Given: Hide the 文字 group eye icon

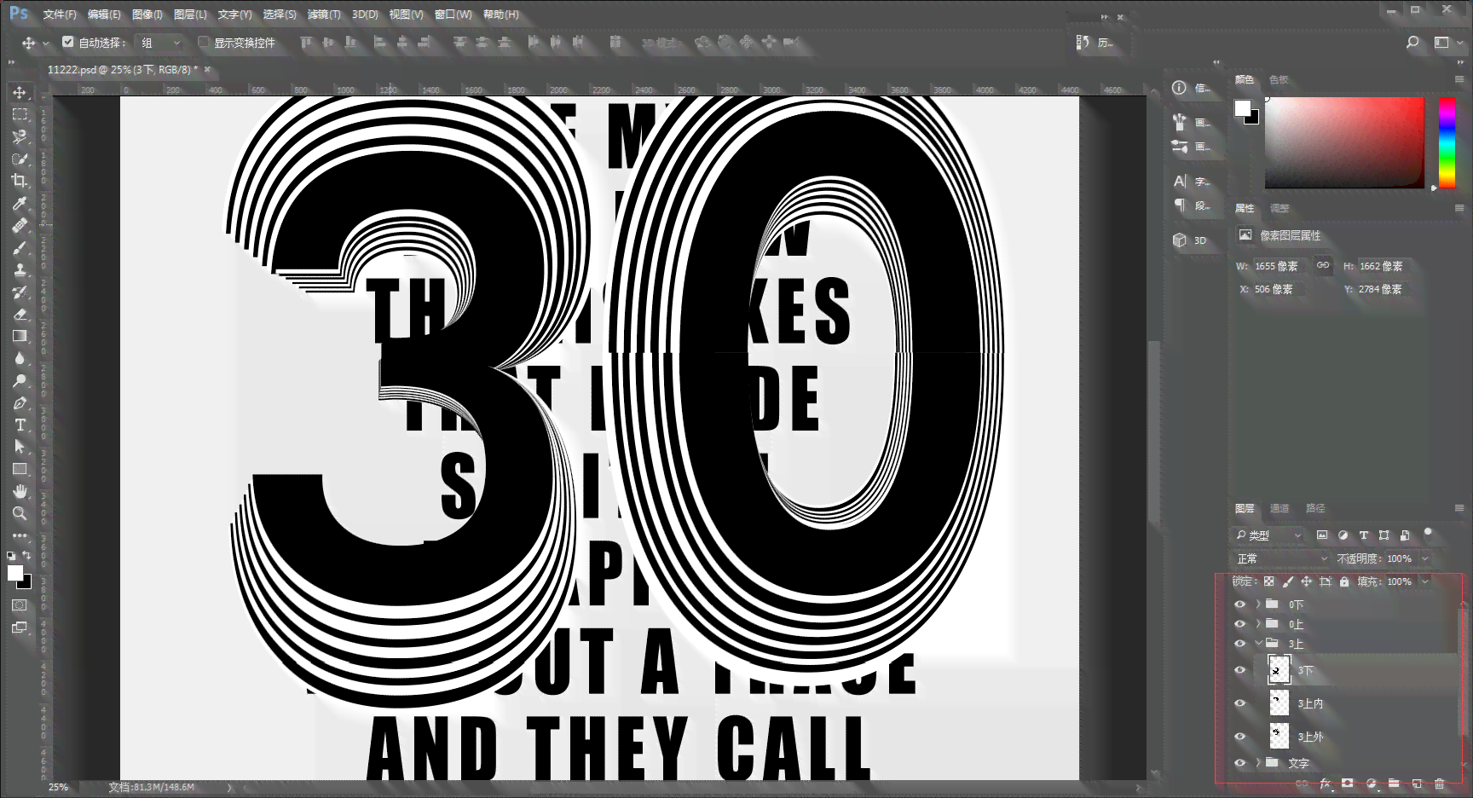Looking at the screenshot, I should point(1240,763).
